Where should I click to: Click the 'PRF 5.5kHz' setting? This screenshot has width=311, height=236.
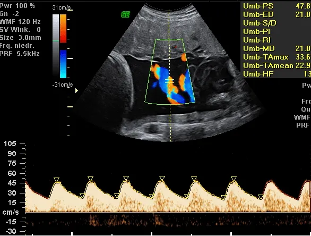pos(20,54)
